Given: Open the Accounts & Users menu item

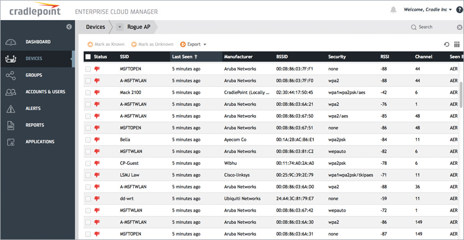Looking at the screenshot, I should (x=37, y=92).
